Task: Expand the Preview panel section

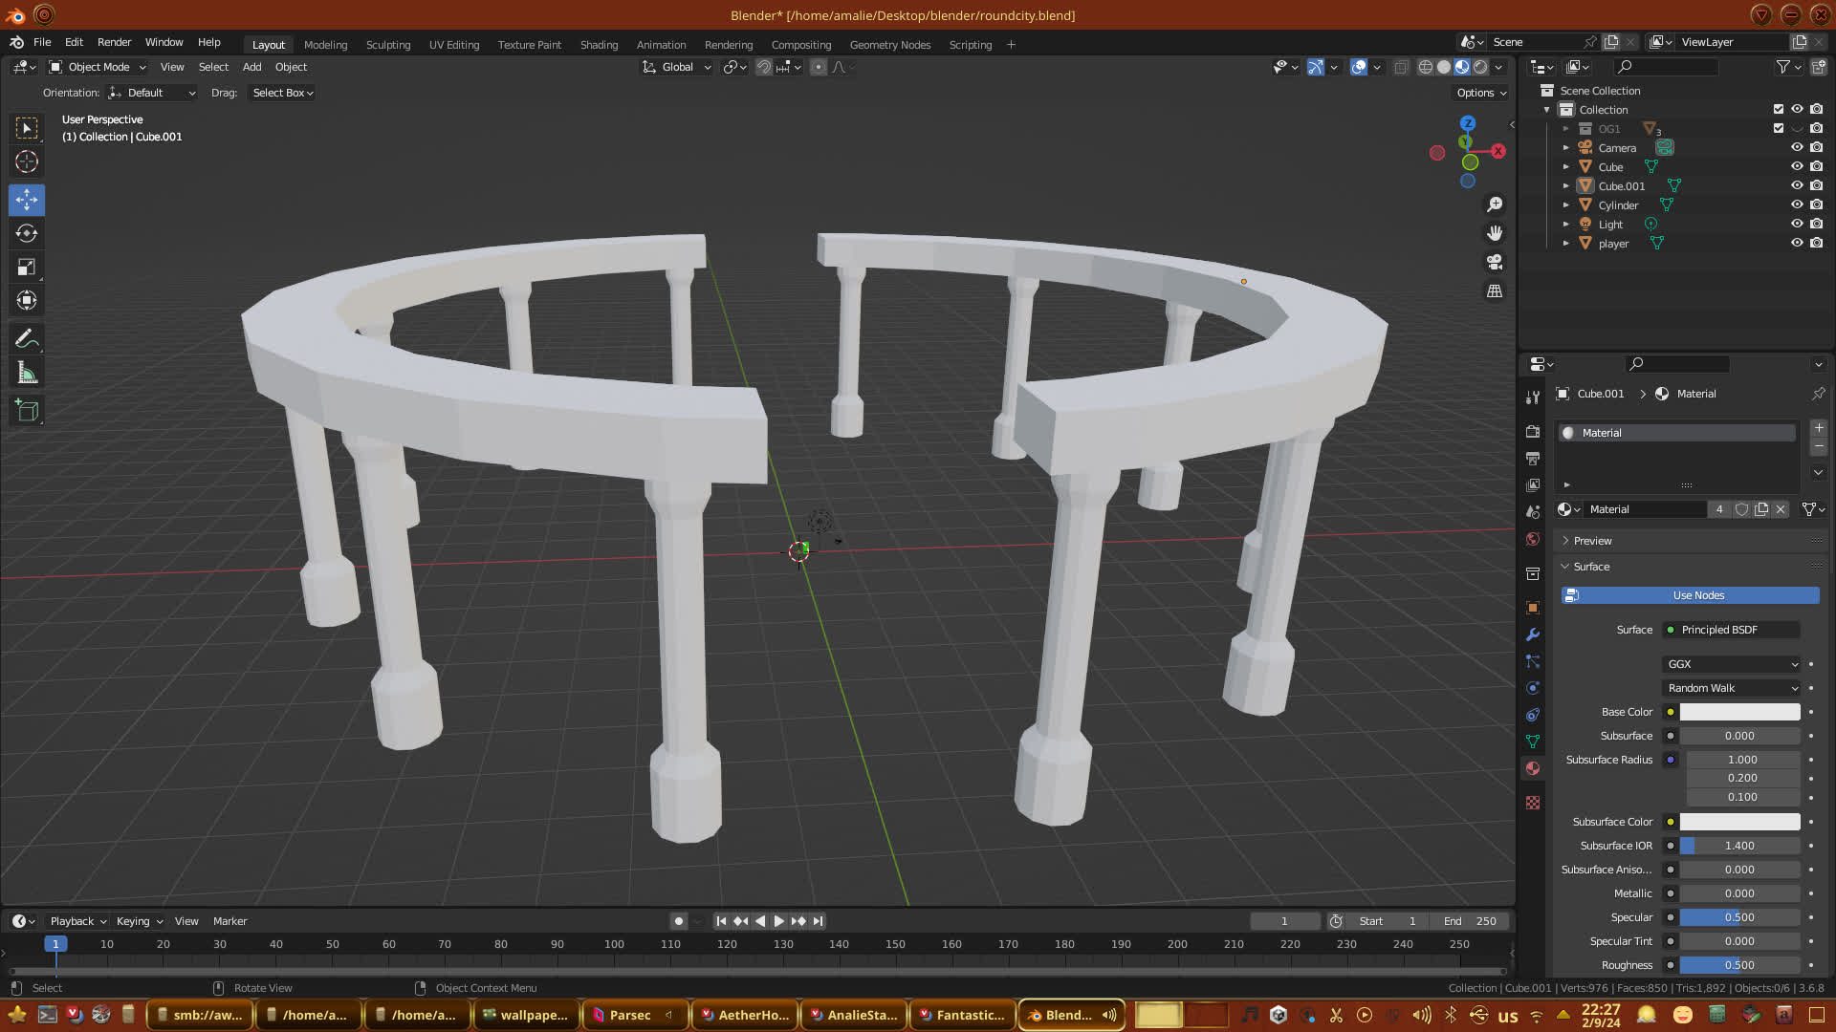Action: pos(1592,541)
